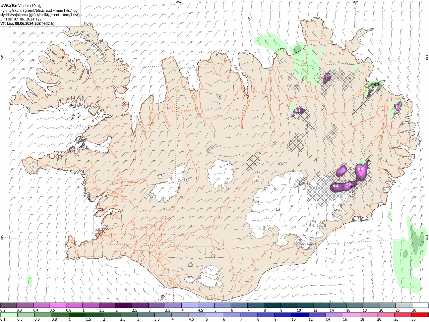This screenshot has width=429, height=322.
Task: Click the palest green 0.1 swatch, lower legend row
Action: [8, 315]
